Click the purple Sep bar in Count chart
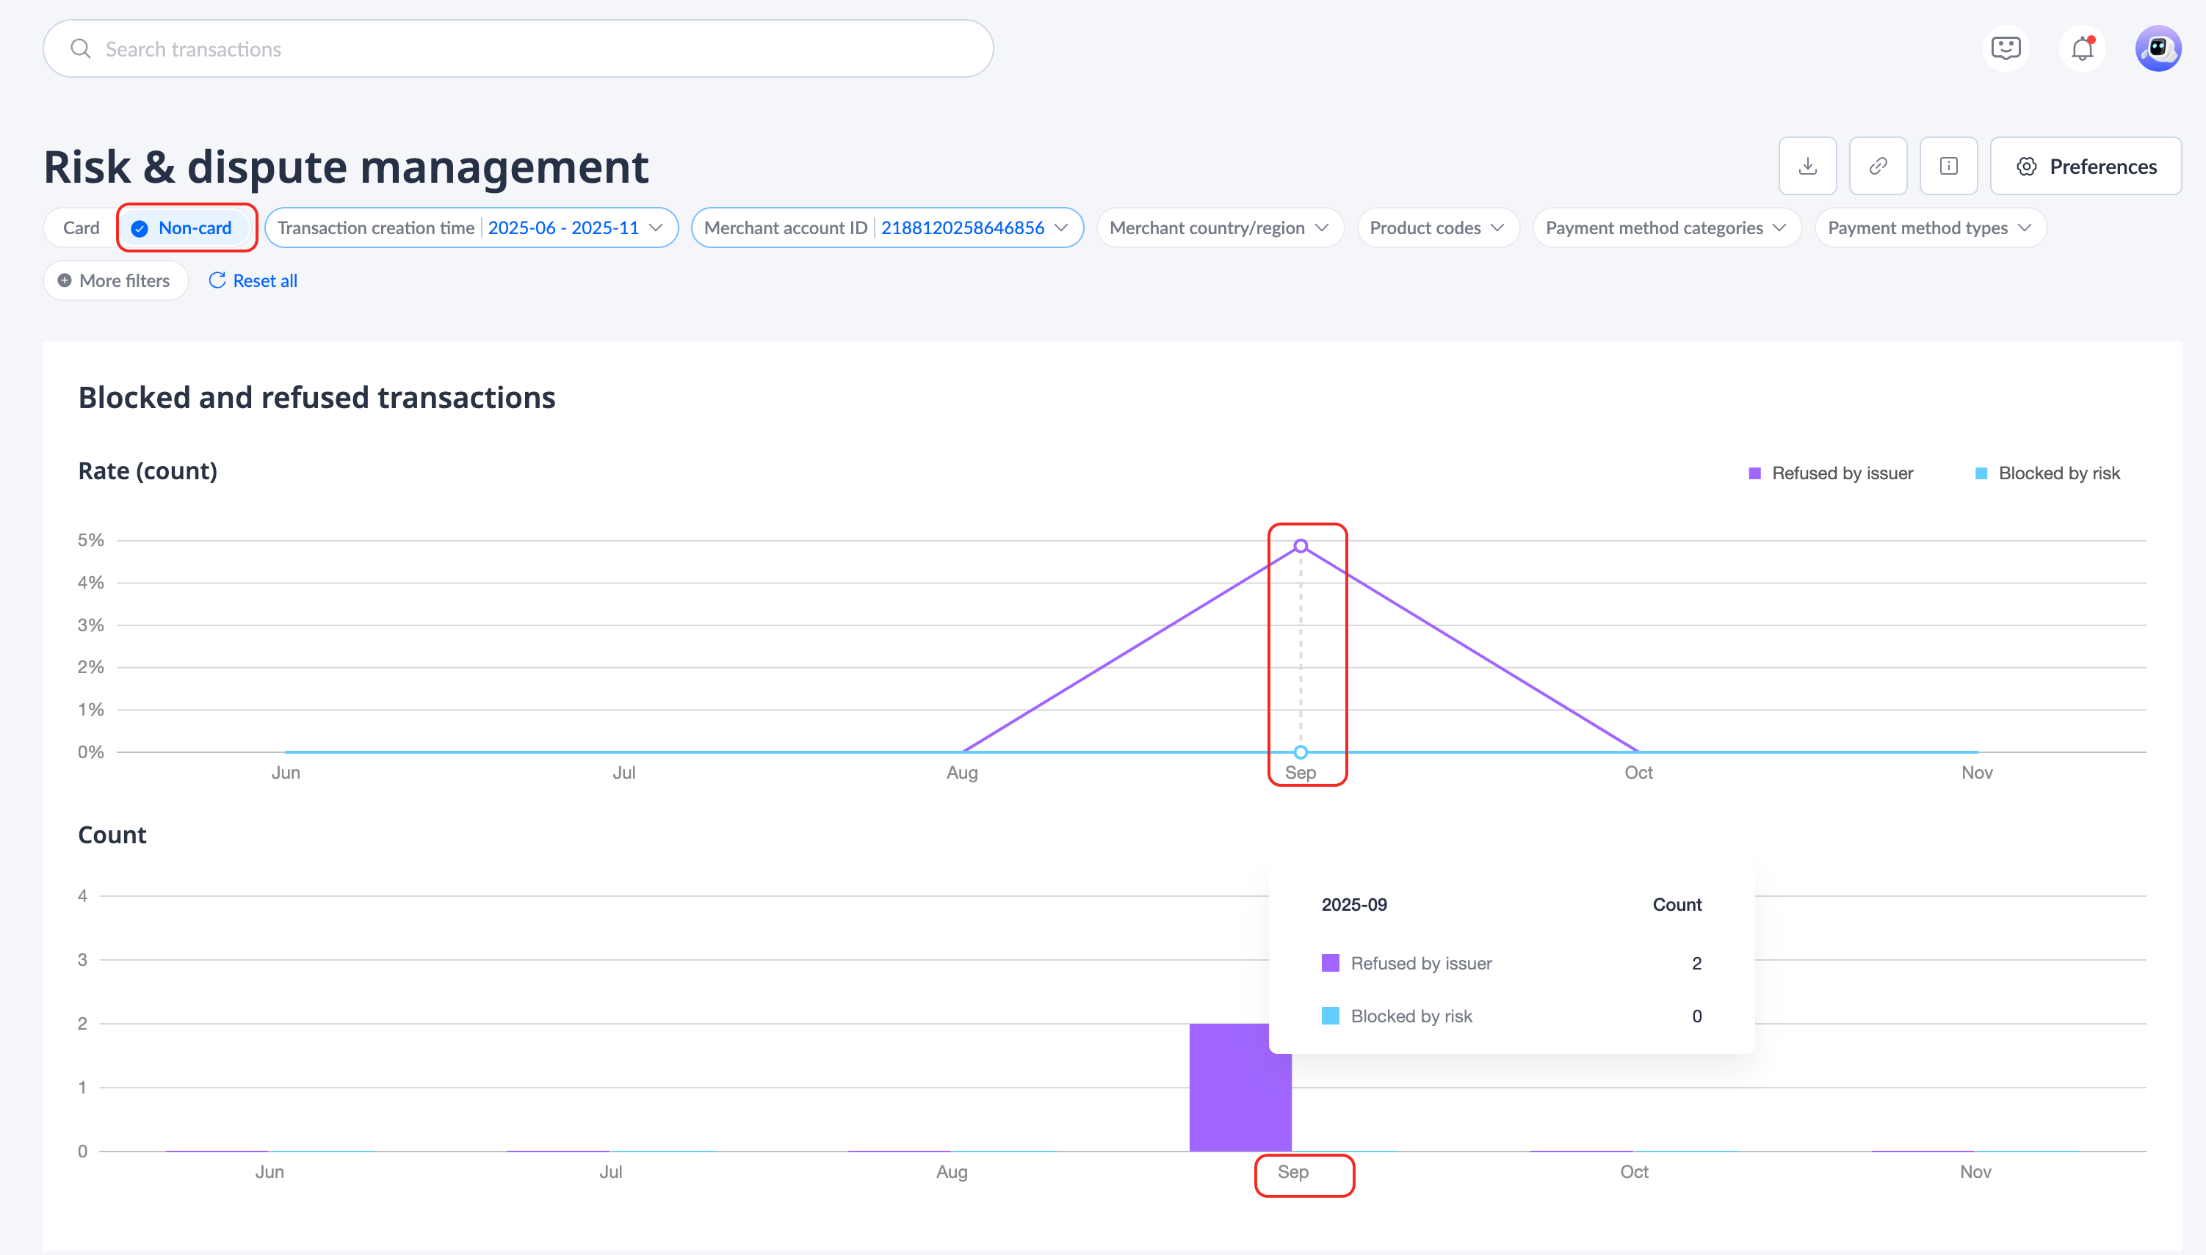 pos(1238,1088)
